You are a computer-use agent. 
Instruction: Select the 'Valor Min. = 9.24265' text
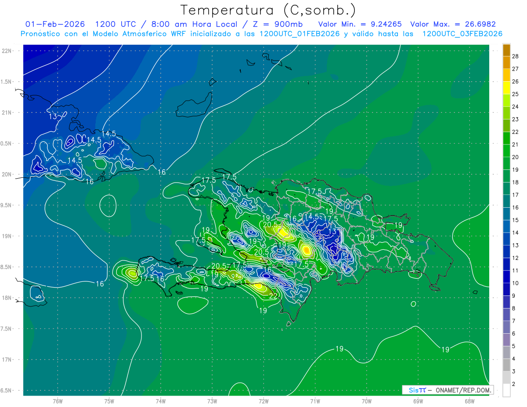(360, 24)
